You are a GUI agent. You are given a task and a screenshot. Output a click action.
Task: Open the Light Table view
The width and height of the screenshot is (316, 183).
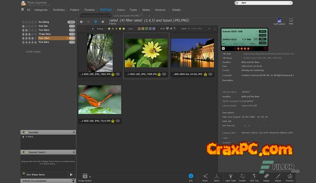tap(230, 177)
